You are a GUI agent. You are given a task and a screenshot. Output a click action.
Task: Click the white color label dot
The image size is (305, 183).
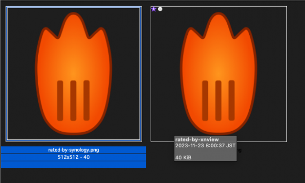tap(160, 9)
